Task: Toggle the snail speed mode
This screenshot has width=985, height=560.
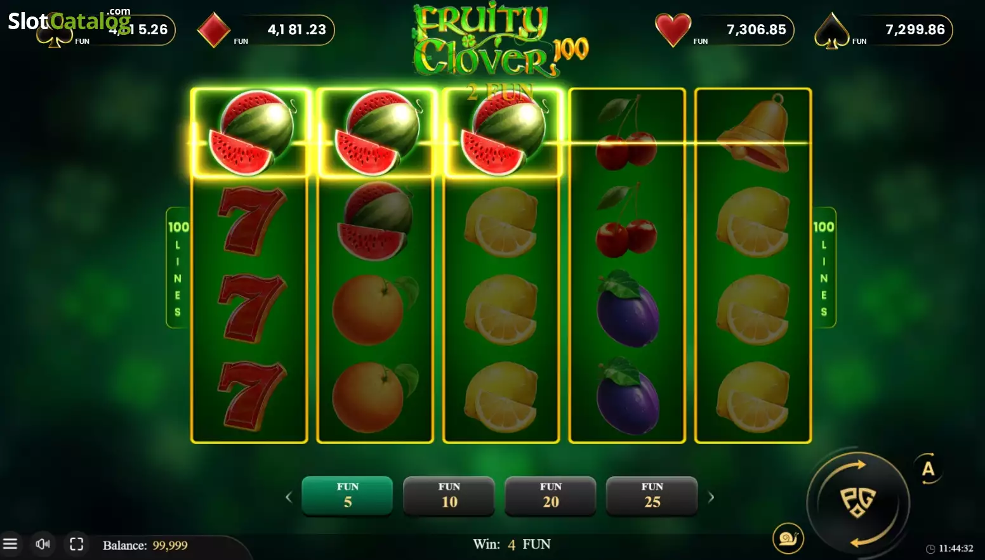Action: coord(788,539)
